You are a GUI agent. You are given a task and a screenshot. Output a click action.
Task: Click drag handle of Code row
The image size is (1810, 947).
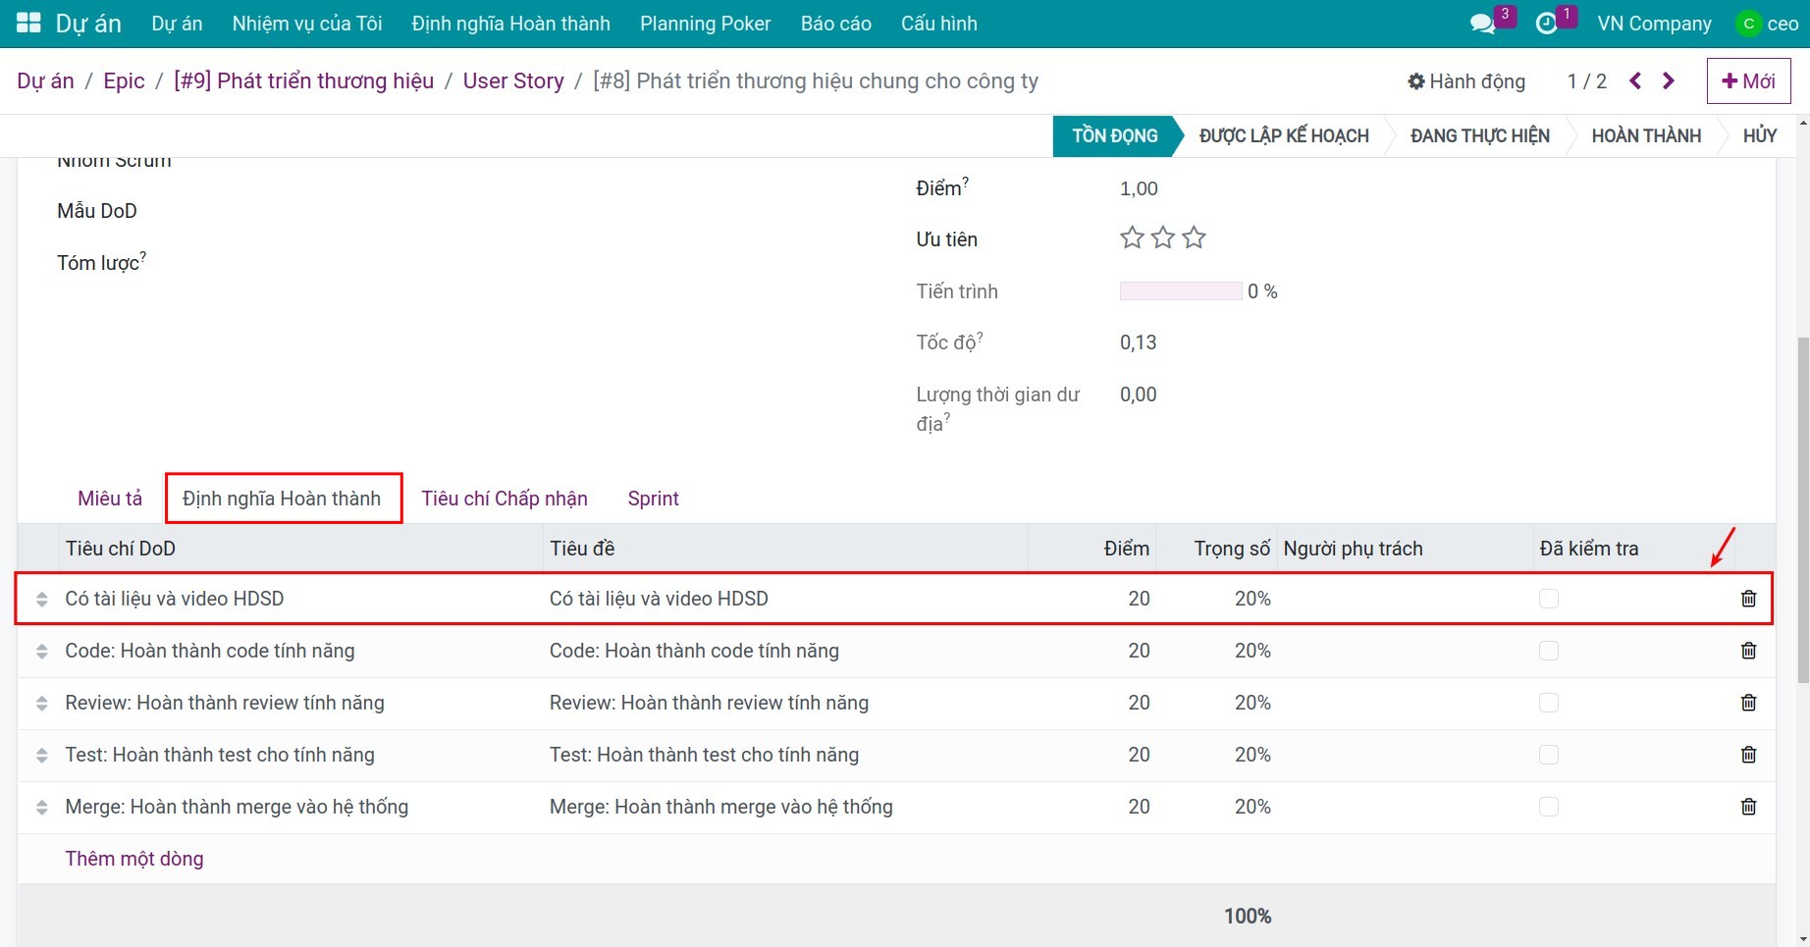[41, 651]
